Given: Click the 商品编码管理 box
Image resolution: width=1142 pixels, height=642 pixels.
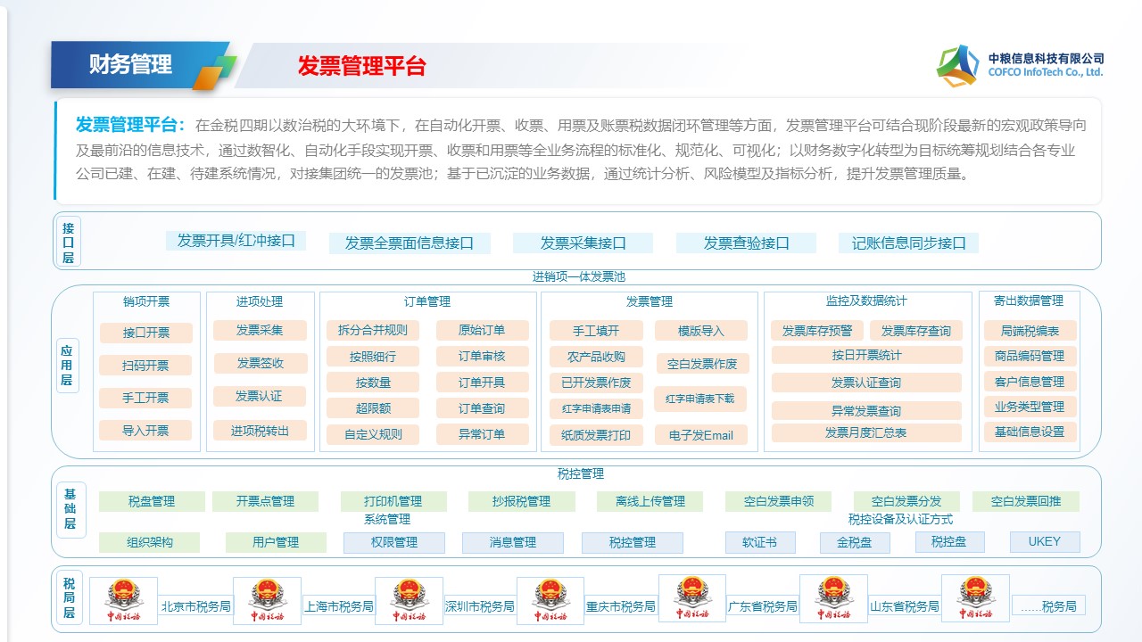Looking at the screenshot, I should point(1029,356).
